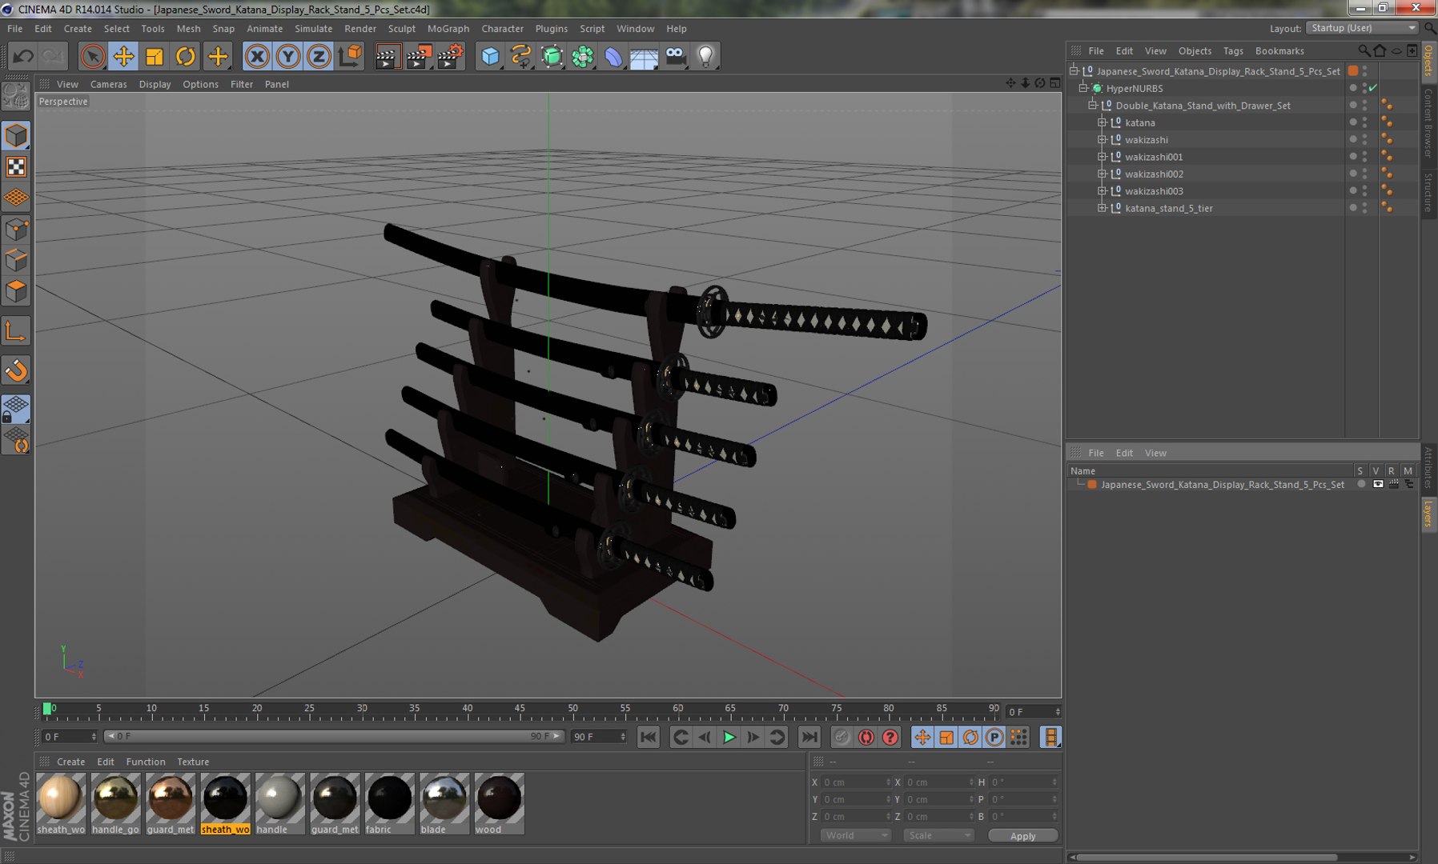This screenshot has width=1438, height=864.
Task: Toggle X axis lock
Action: (257, 56)
